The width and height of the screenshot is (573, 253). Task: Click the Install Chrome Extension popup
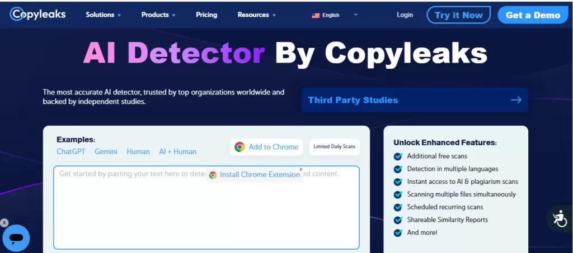click(255, 175)
